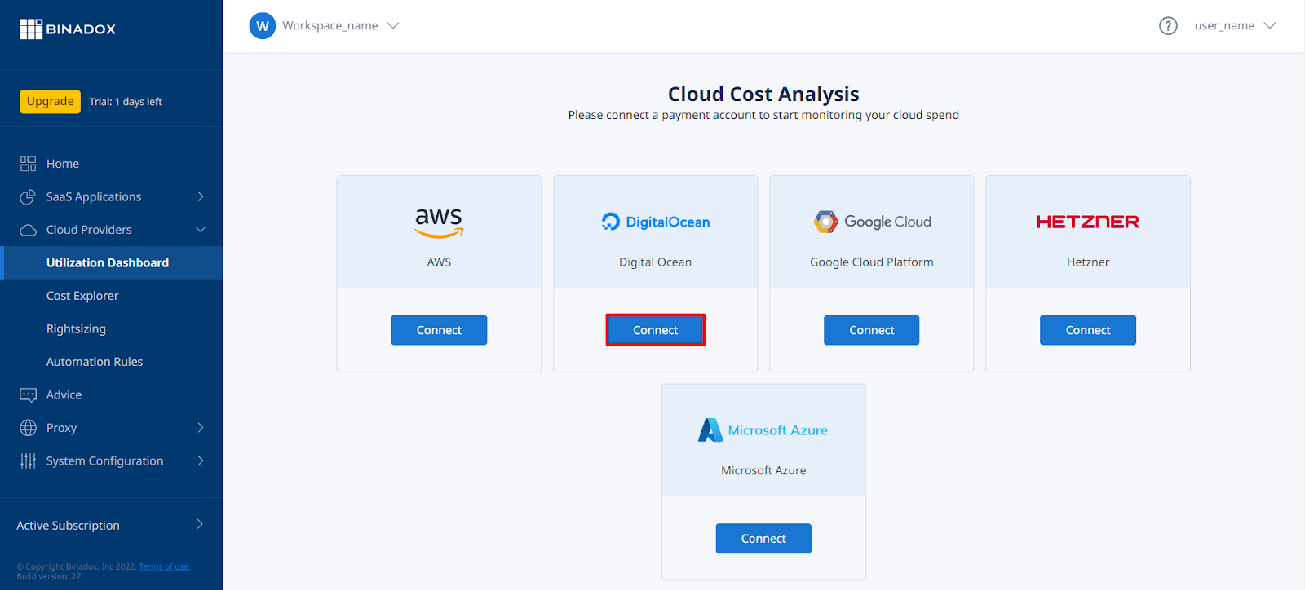Click the workspace W avatar
Image resolution: width=1305 pixels, height=590 pixels.
click(x=263, y=26)
